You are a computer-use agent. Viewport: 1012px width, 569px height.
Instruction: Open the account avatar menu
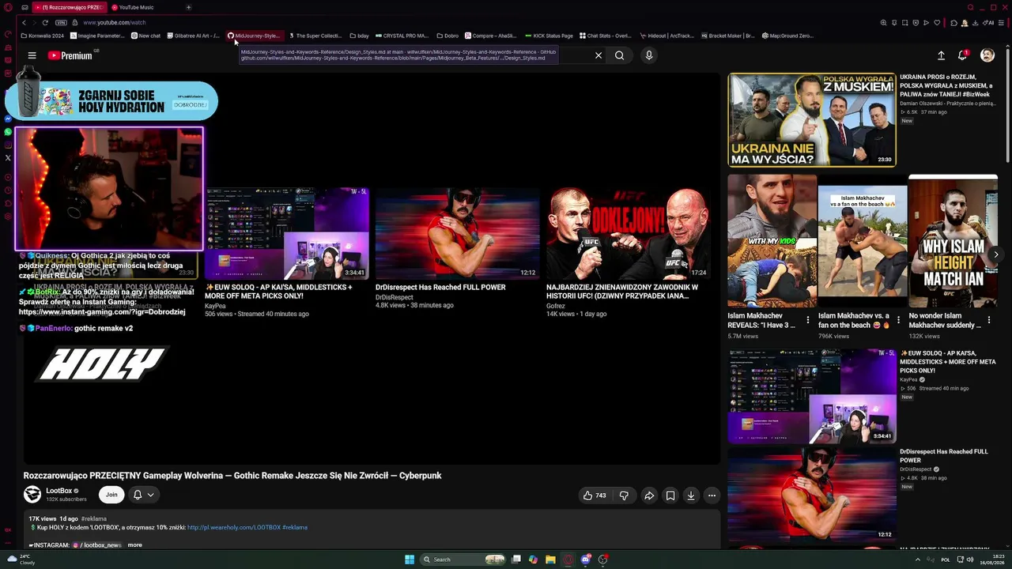[x=987, y=55]
